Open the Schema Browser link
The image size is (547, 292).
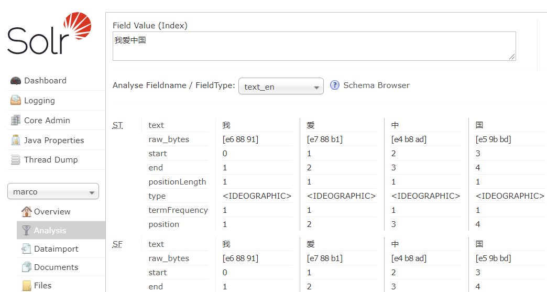point(376,85)
